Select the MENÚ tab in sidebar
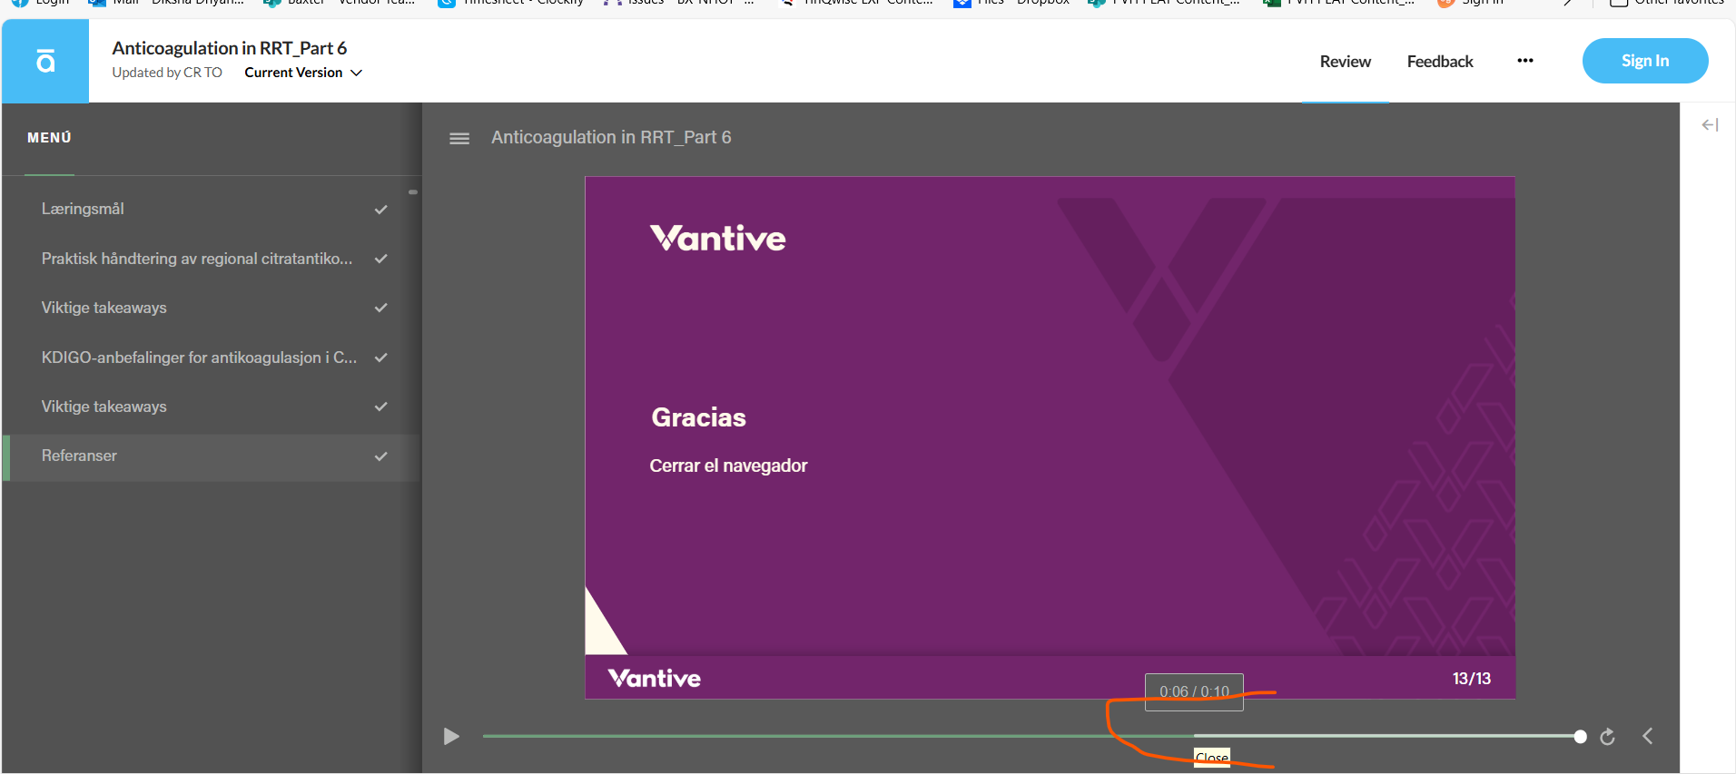Screen dimensions: 1736x774 pyautogui.click(x=49, y=138)
